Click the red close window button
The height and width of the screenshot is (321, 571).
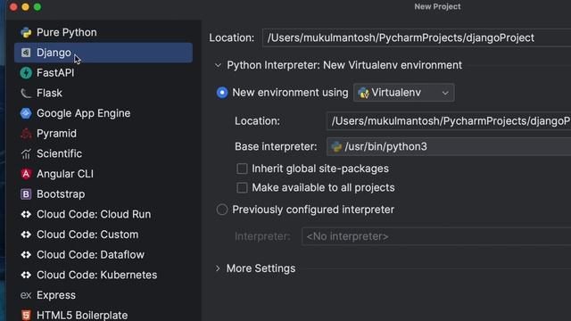13,7
